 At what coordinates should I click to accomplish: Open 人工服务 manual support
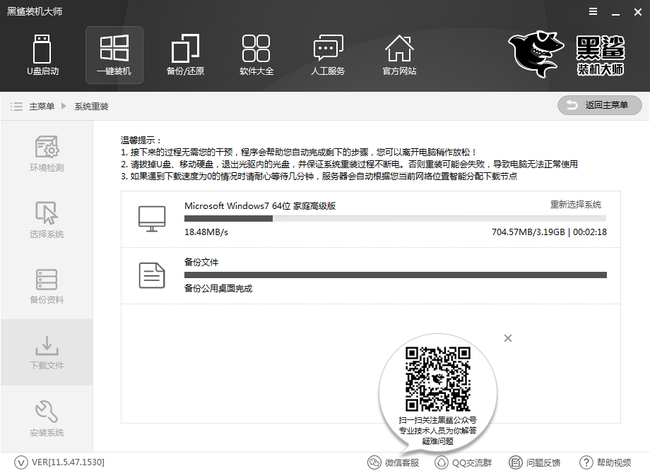(328, 55)
